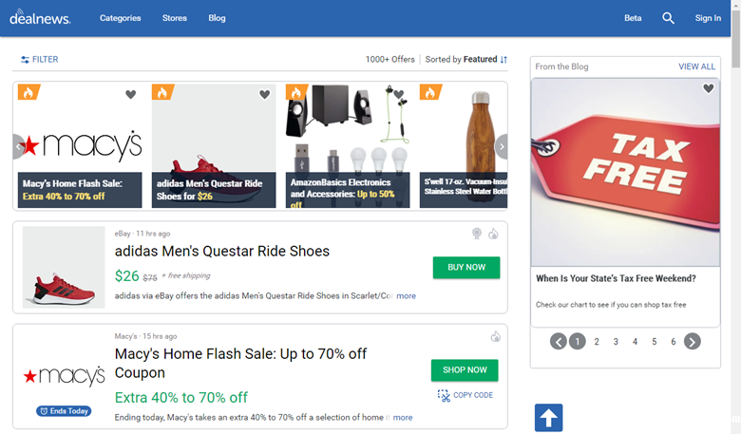Image resolution: width=741 pixels, height=434 pixels.
Task: Expand adidas description with more link
Action: 406,296
